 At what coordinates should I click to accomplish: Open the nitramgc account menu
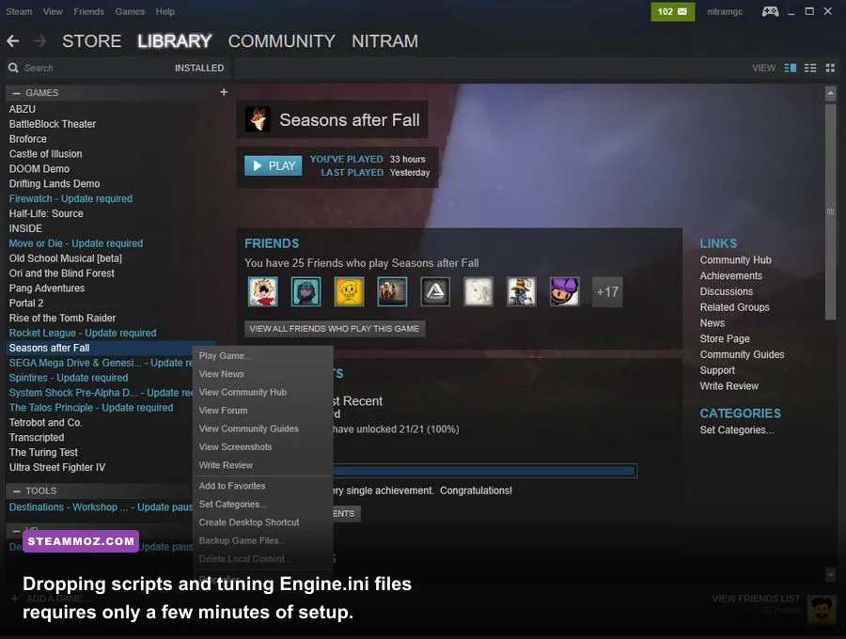click(x=725, y=12)
